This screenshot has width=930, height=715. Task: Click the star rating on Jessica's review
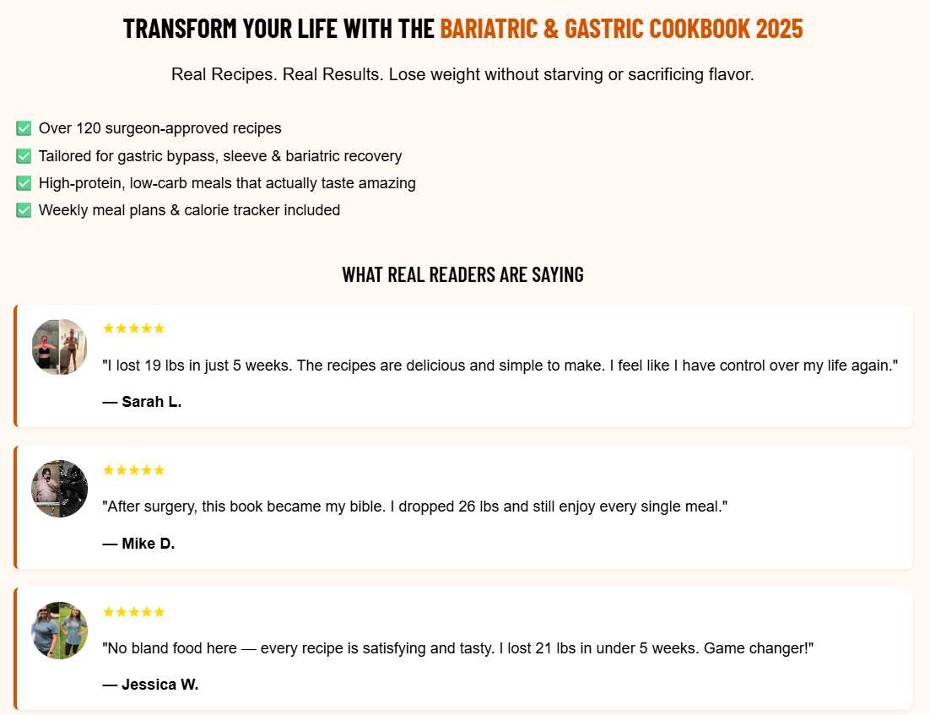tap(133, 612)
